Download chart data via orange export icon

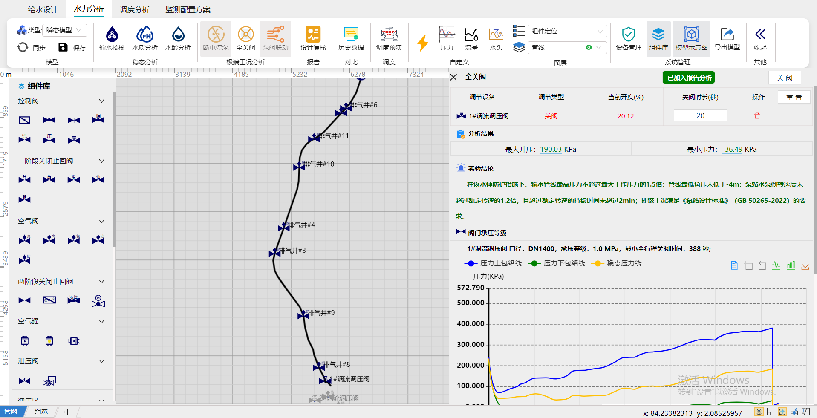pos(805,265)
